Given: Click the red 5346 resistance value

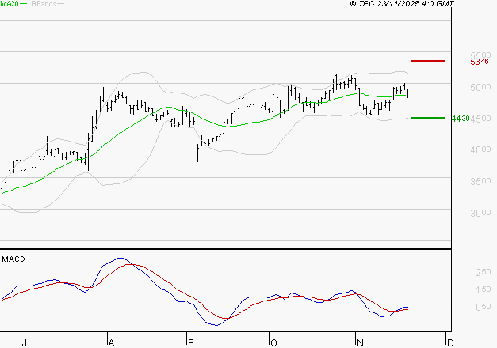Looking at the screenshot, I should [480, 62].
